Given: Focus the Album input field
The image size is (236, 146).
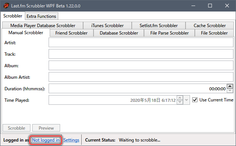Looking at the screenshot, I should pyautogui.click(x=141, y=65).
